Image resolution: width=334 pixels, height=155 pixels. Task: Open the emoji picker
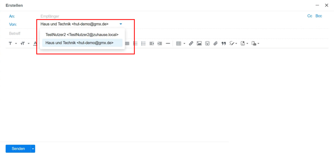tap(207, 44)
